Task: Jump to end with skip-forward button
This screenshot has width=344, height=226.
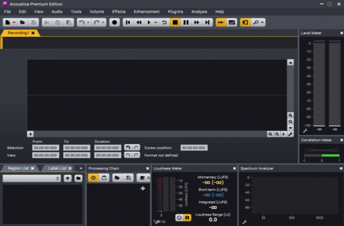Action: coord(207,22)
